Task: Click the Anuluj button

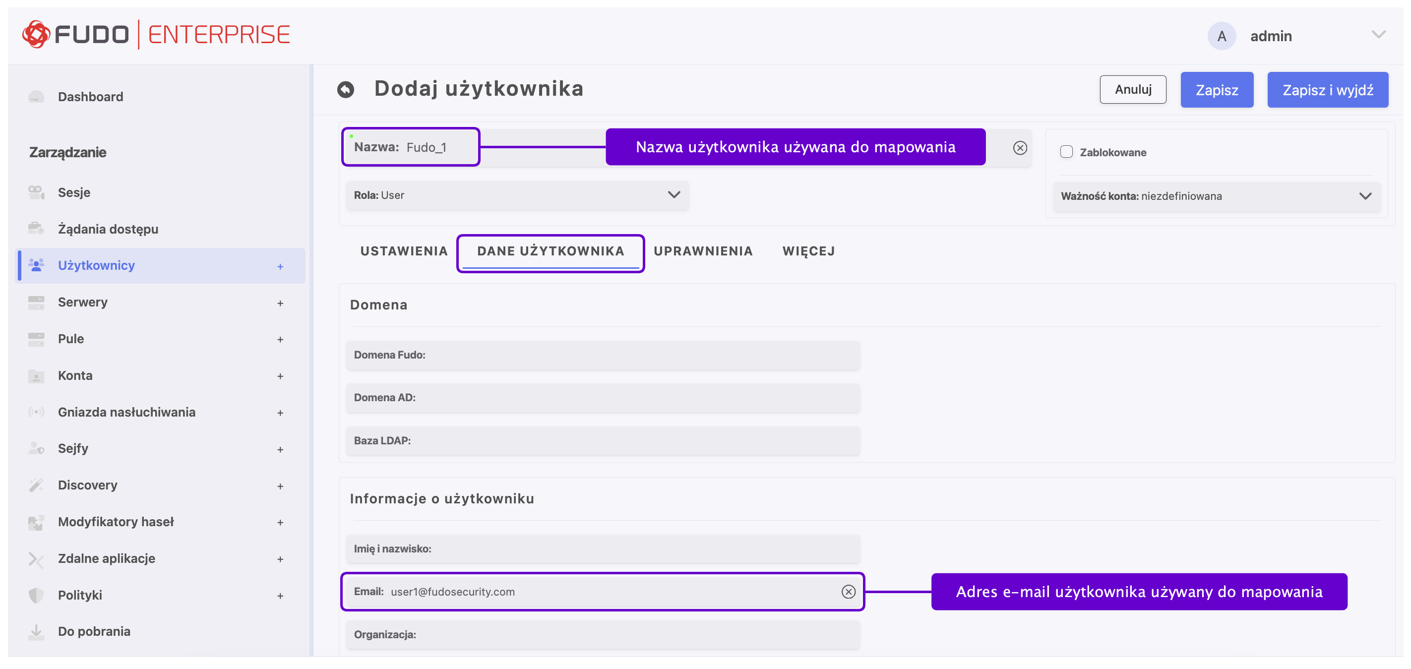Action: pos(1132,89)
